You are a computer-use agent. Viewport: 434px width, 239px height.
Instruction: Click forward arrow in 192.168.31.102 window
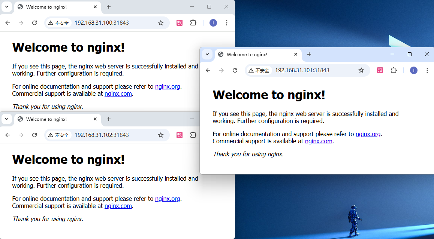(21, 135)
